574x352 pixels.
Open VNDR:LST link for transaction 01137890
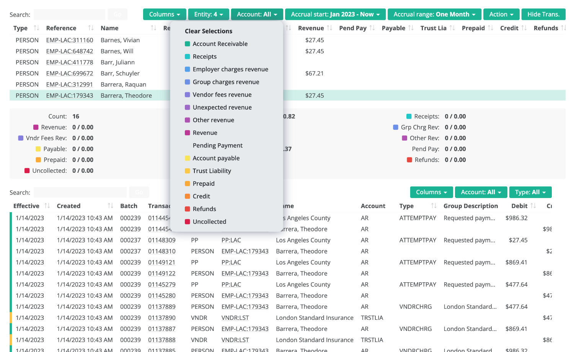click(x=235, y=318)
